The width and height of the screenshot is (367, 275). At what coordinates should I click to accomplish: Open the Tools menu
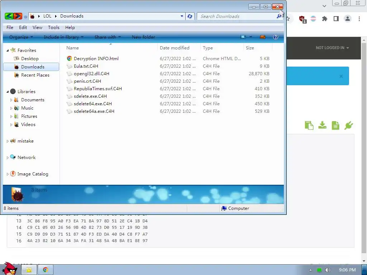(x=54, y=27)
